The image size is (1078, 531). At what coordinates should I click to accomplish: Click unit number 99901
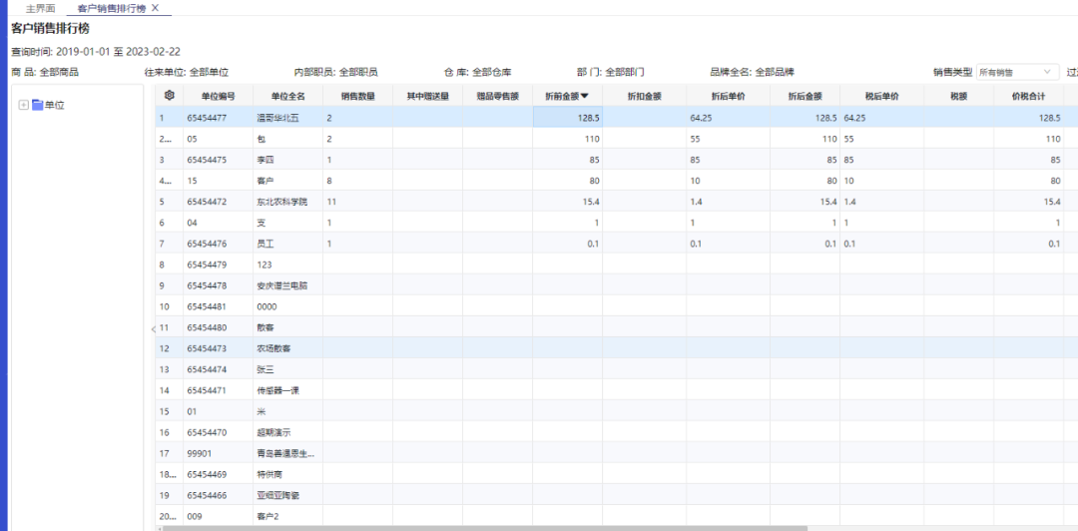[218, 453]
